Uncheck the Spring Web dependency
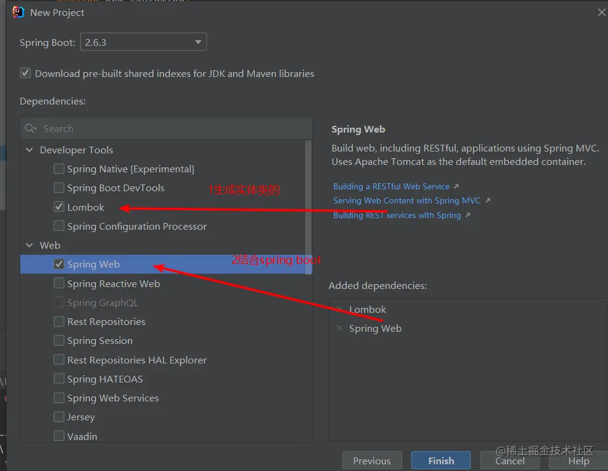 (59, 264)
